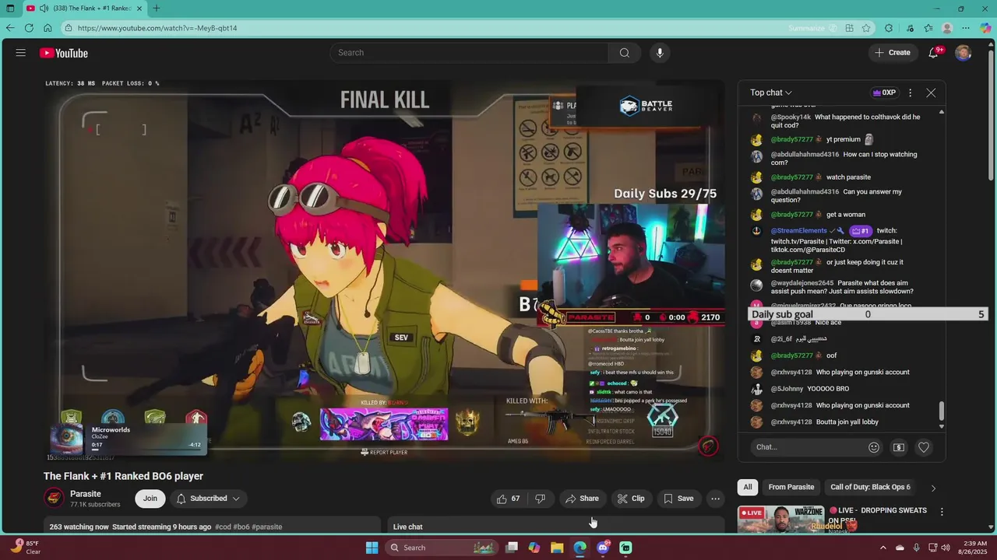
Task: Click the #cod hashtag link
Action: (222, 527)
